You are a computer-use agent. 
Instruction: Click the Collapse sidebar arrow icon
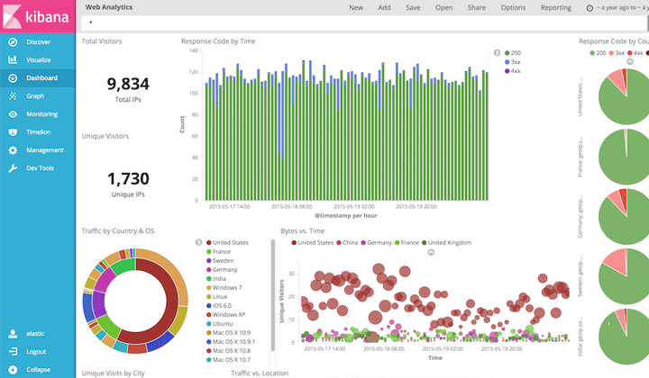[13, 370]
